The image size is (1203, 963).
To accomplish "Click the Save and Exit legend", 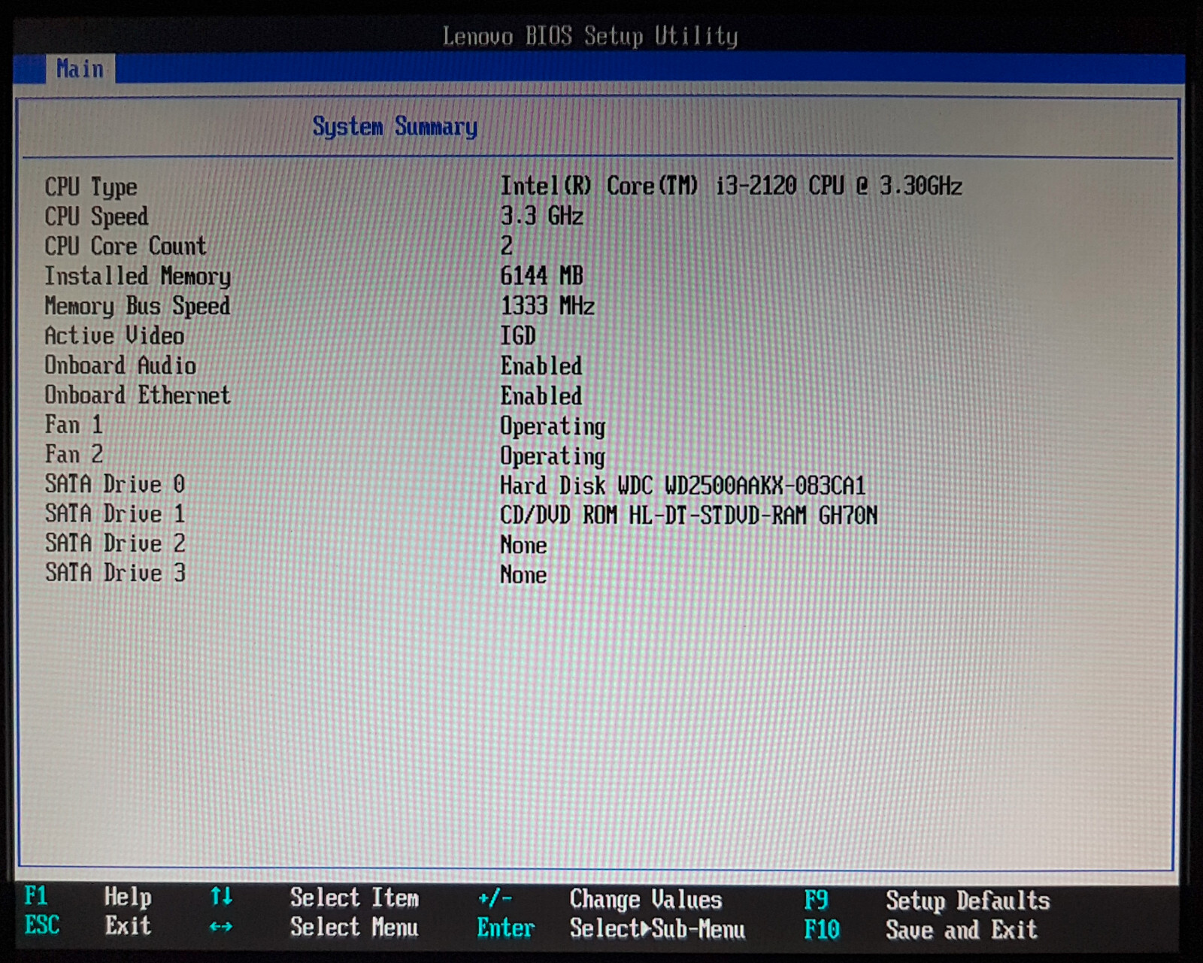I will (962, 930).
